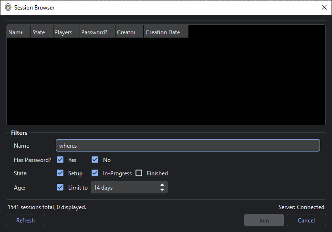This screenshot has height=232, width=332.
Task: Click the Session Browser app icon in title bar
Action: 8,8
